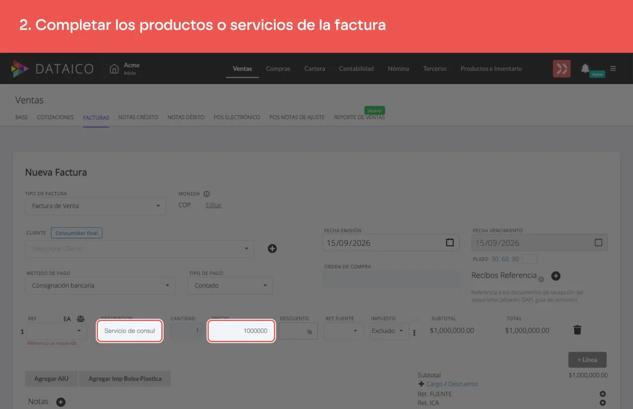Switch to the Notas Crédito tab
This screenshot has height=409, width=633.
pos(138,117)
